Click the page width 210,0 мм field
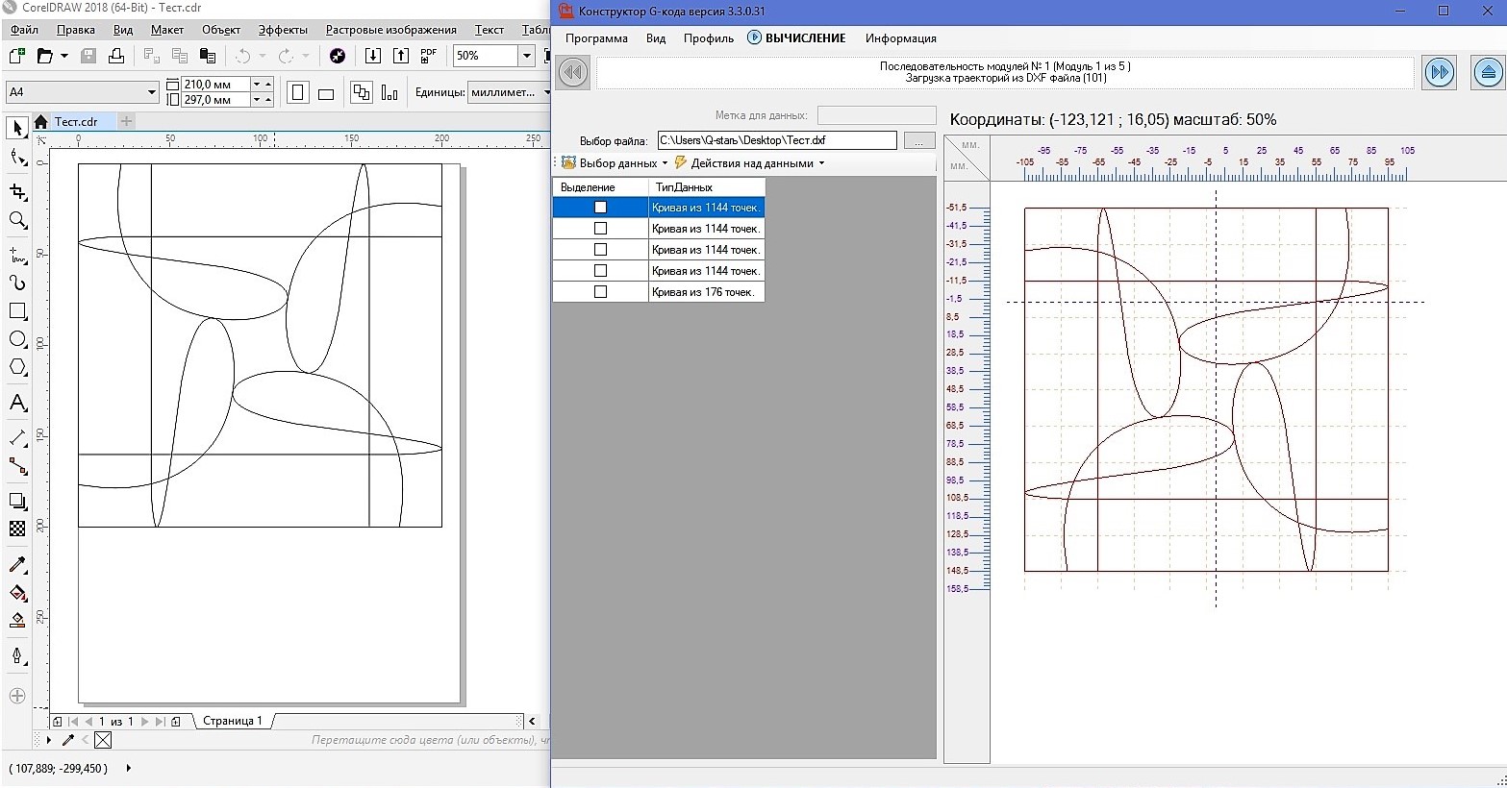The width and height of the screenshot is (1507, 788). tap(215, 85)
